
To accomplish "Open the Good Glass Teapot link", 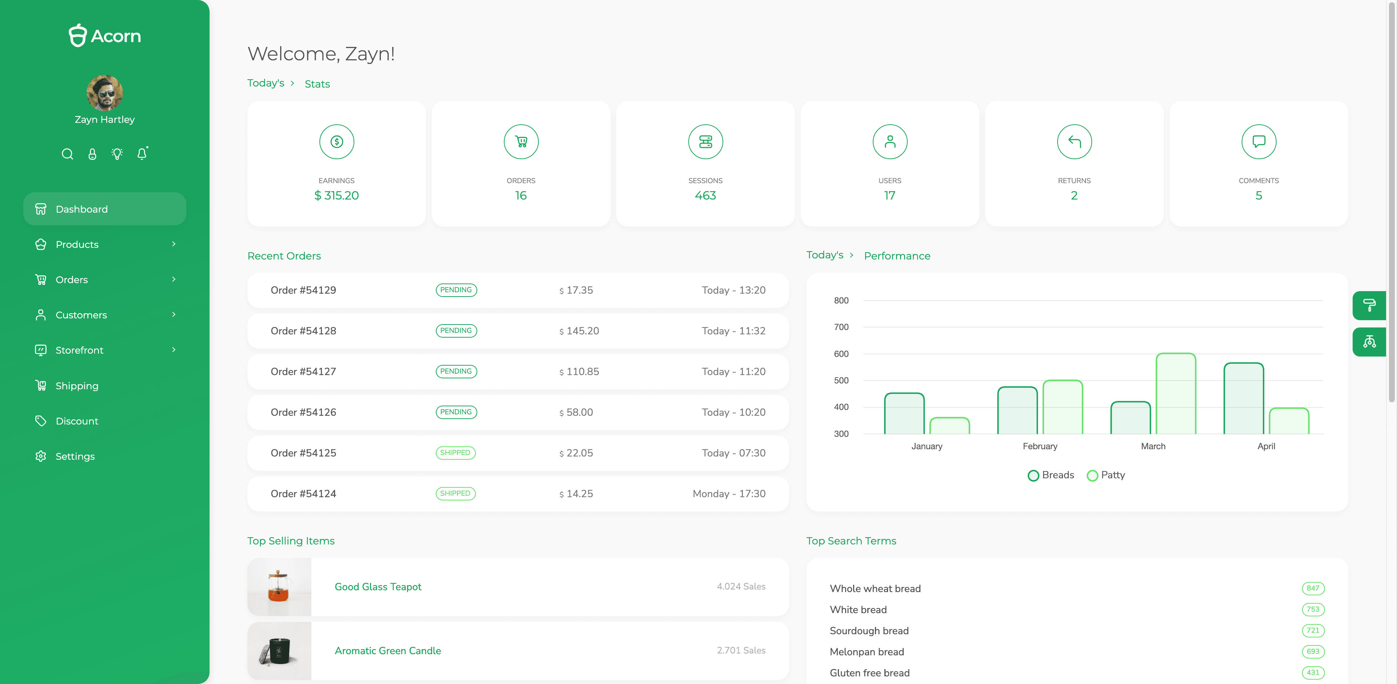I will 378,587.
